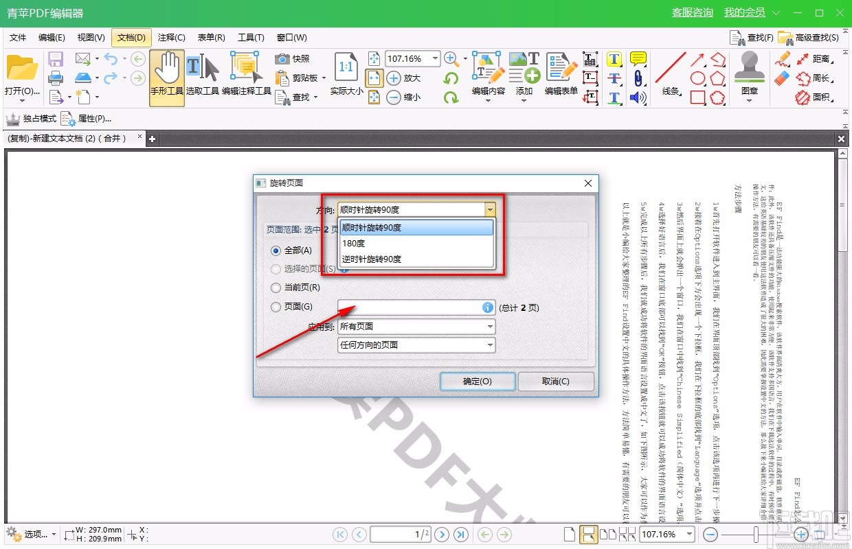Image resolution: width=852 pixels, height=549 pixels.
Task: Click the page number field showing 1/2
Action: point(401,534)
